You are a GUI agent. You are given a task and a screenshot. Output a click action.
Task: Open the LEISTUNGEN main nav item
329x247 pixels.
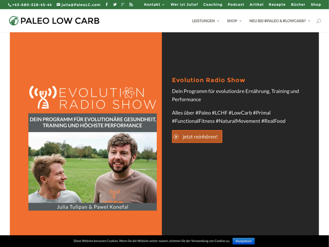click(204, 21)
